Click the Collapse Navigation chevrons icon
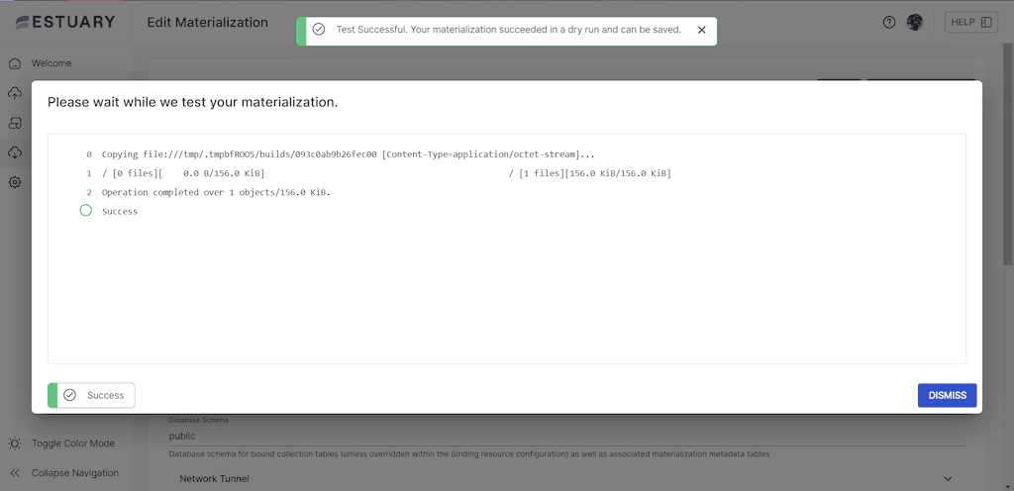The width and height of the screenshot is (1014, 491). (x=15, y=473)
